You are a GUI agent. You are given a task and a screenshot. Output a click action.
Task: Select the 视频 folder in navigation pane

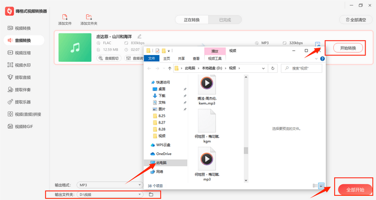coord(159,136)
